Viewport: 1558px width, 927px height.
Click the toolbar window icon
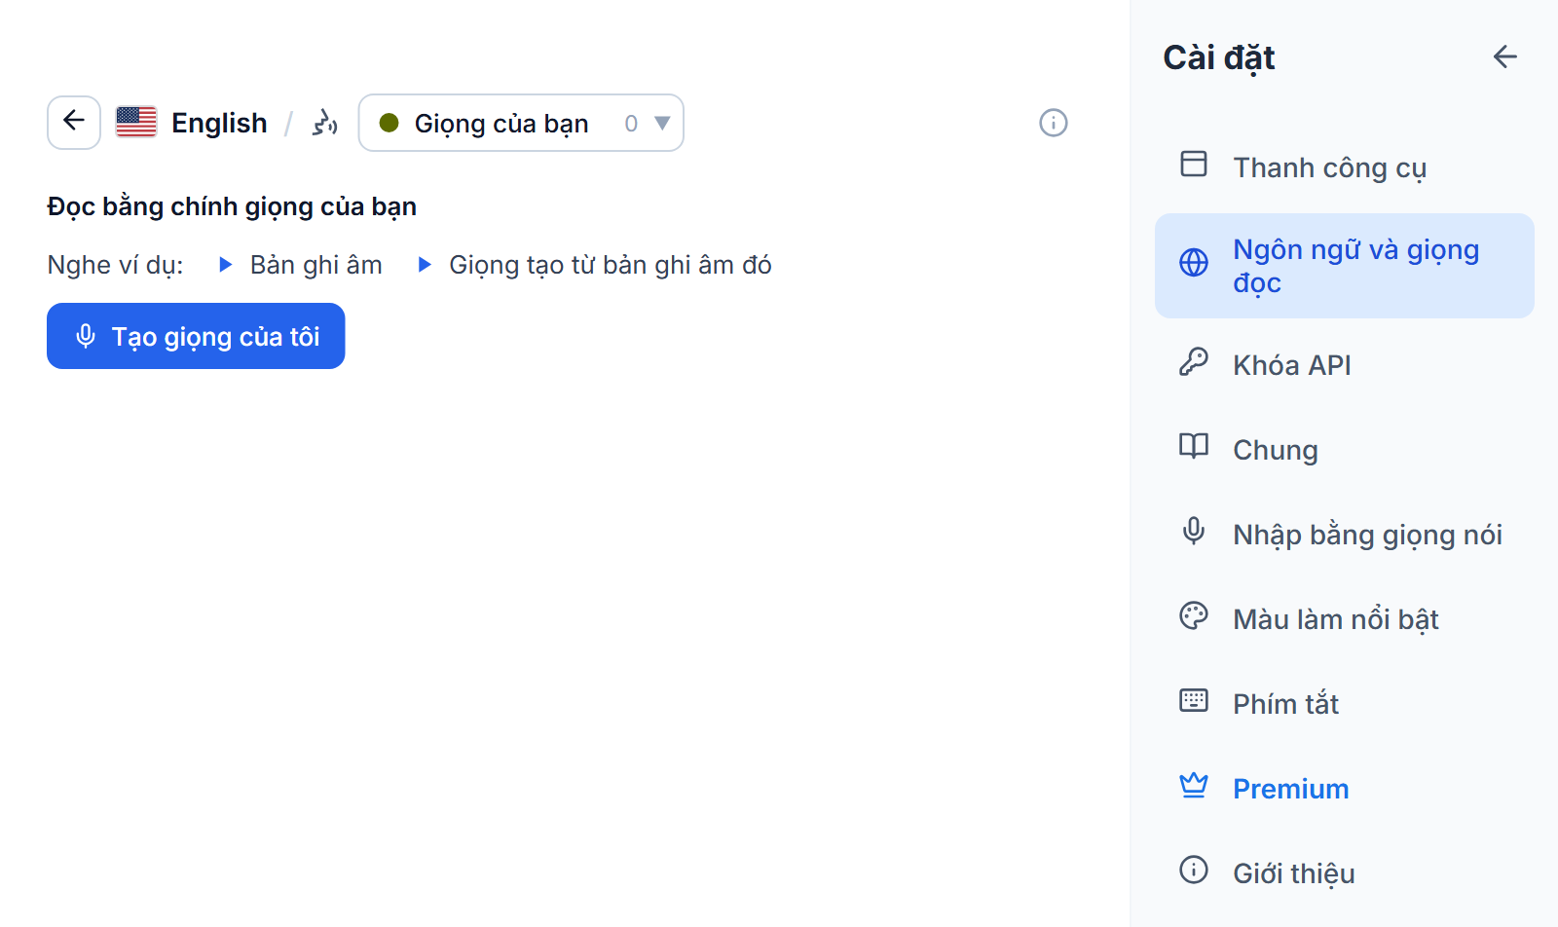pyautogui.click(x=1194, y=164)
